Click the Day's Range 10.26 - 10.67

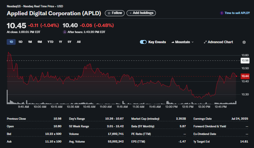(114, 119)
